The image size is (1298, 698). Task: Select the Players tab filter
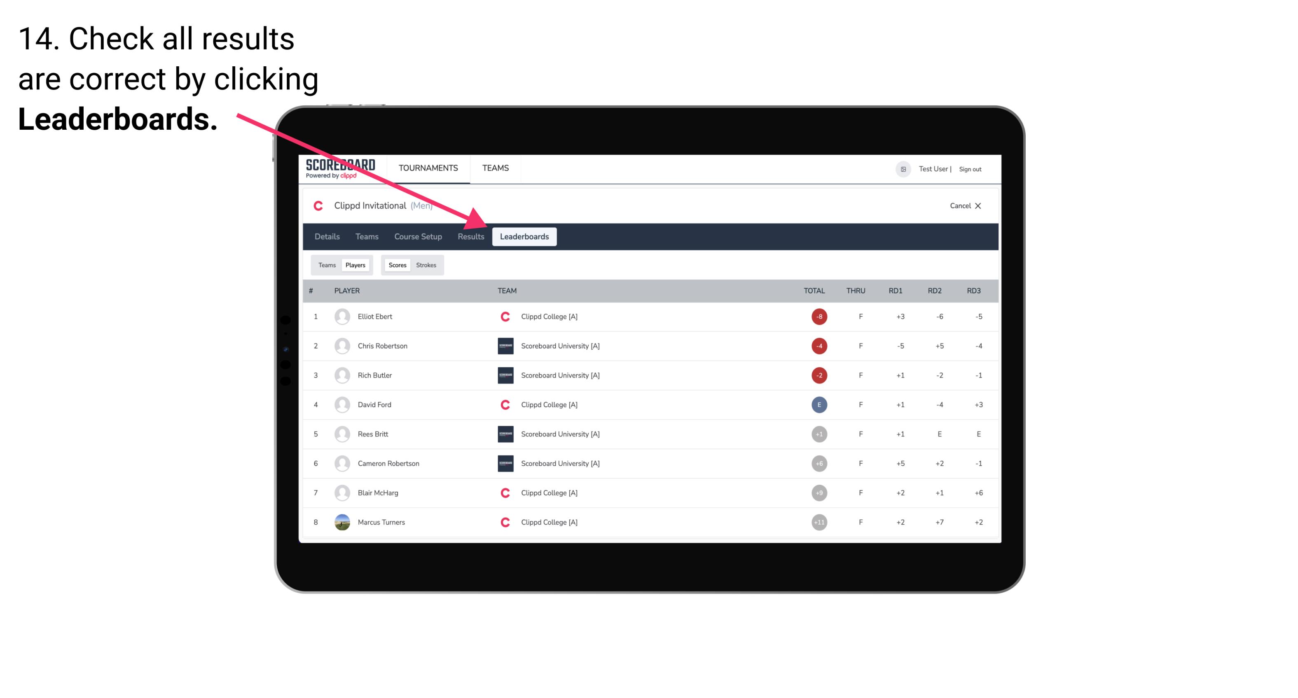click(x=355, y=265)
